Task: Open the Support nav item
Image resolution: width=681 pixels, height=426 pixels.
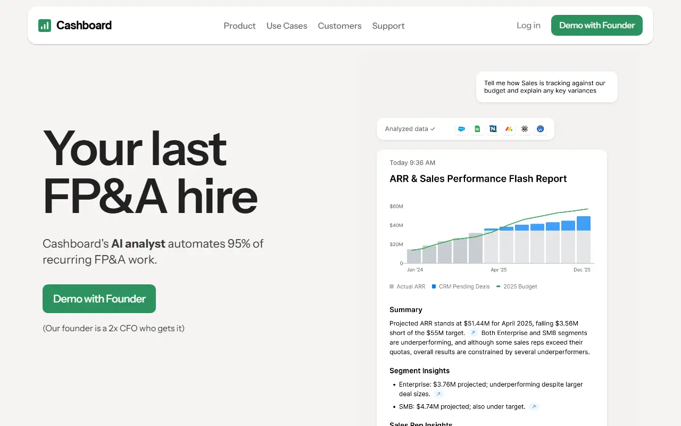Action: pyautogui.click(x=388, y=26)
